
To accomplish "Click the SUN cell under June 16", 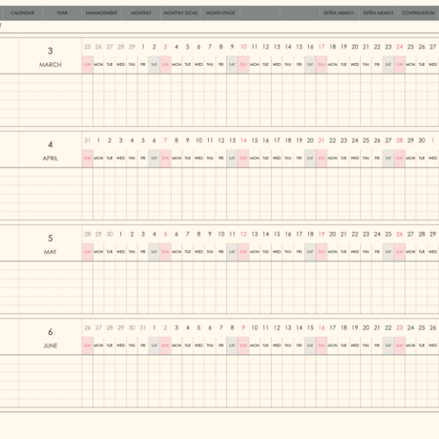I will click(x=322, y=345).
